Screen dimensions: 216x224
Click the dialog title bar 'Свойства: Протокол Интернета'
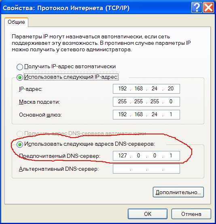66,8
